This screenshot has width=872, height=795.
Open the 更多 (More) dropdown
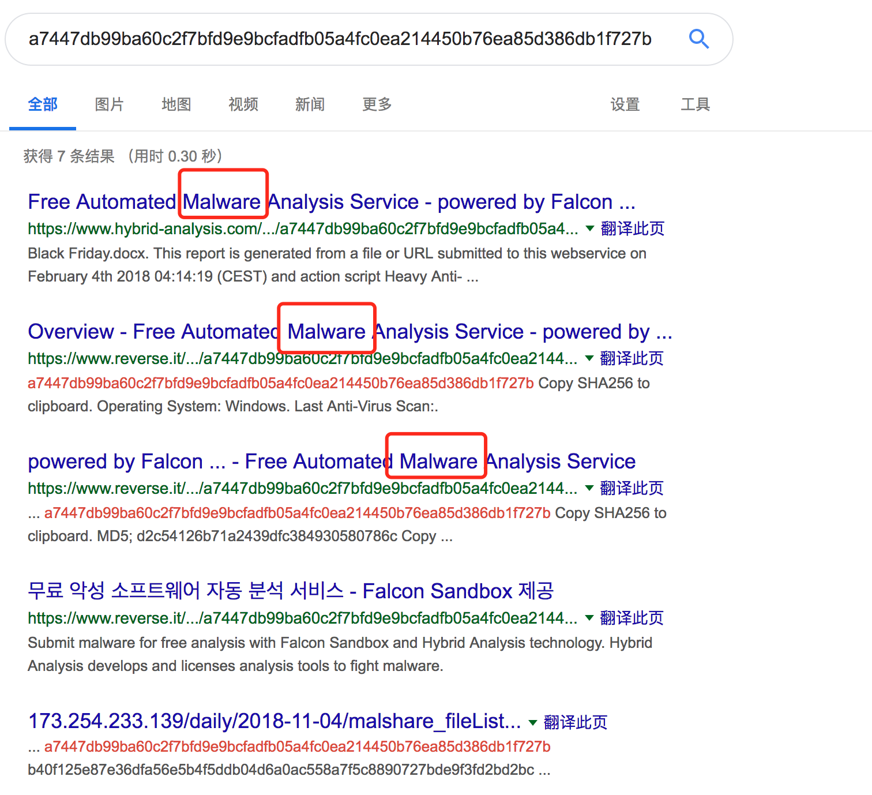coord(376,104)
